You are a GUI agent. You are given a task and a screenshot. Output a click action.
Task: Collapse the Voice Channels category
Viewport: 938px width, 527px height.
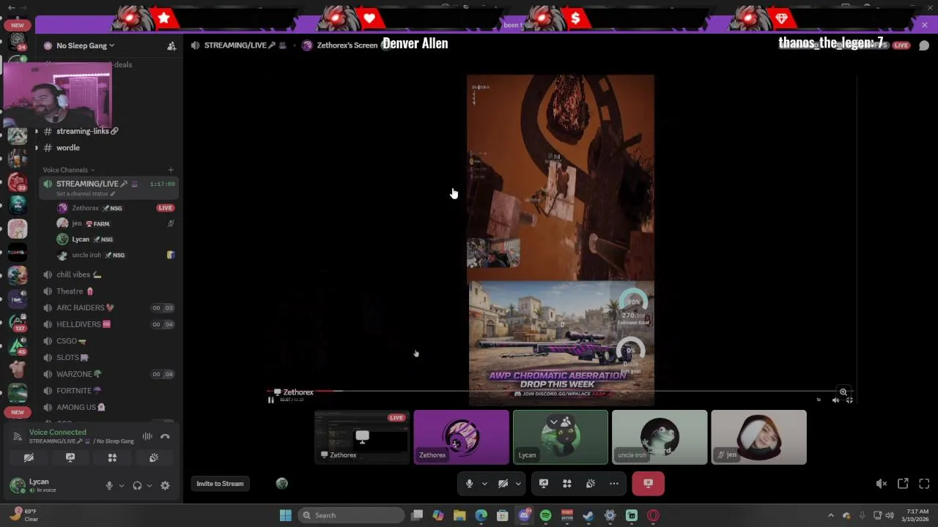[68, 170]
